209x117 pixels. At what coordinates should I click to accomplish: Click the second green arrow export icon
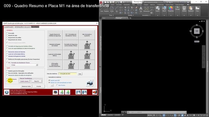coord(68,92)
